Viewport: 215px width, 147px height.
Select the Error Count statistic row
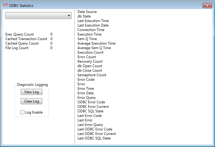pos(87,57)
